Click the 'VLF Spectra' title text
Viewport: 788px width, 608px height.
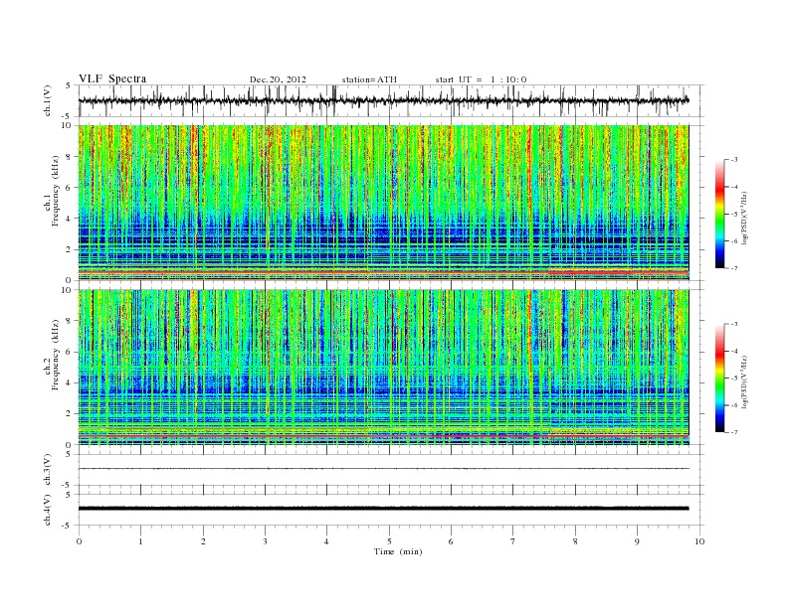112,78
